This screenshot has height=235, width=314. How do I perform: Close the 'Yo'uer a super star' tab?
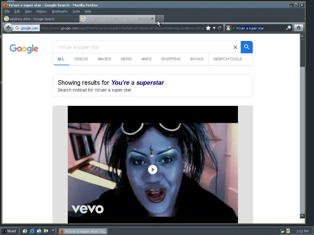[152, 19]
